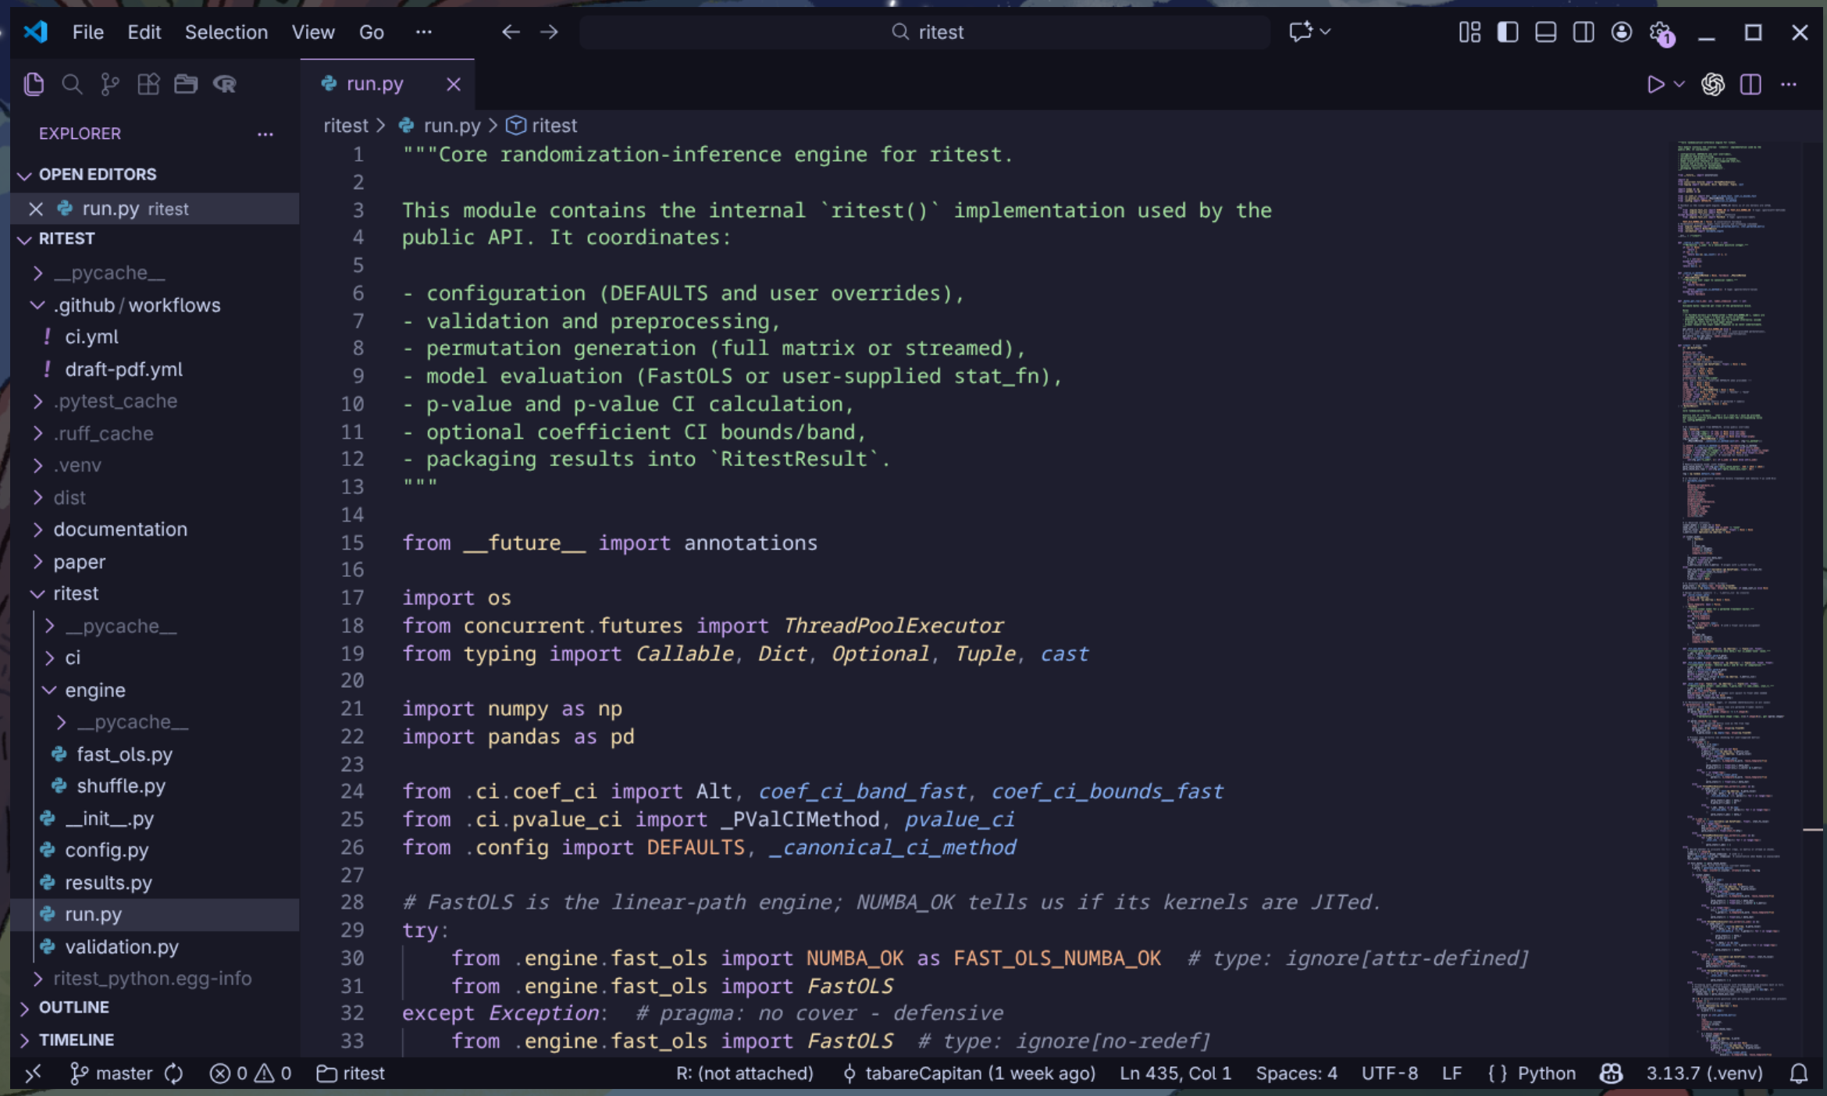Open the Manage gear menu with badge

coord(1658,32)
